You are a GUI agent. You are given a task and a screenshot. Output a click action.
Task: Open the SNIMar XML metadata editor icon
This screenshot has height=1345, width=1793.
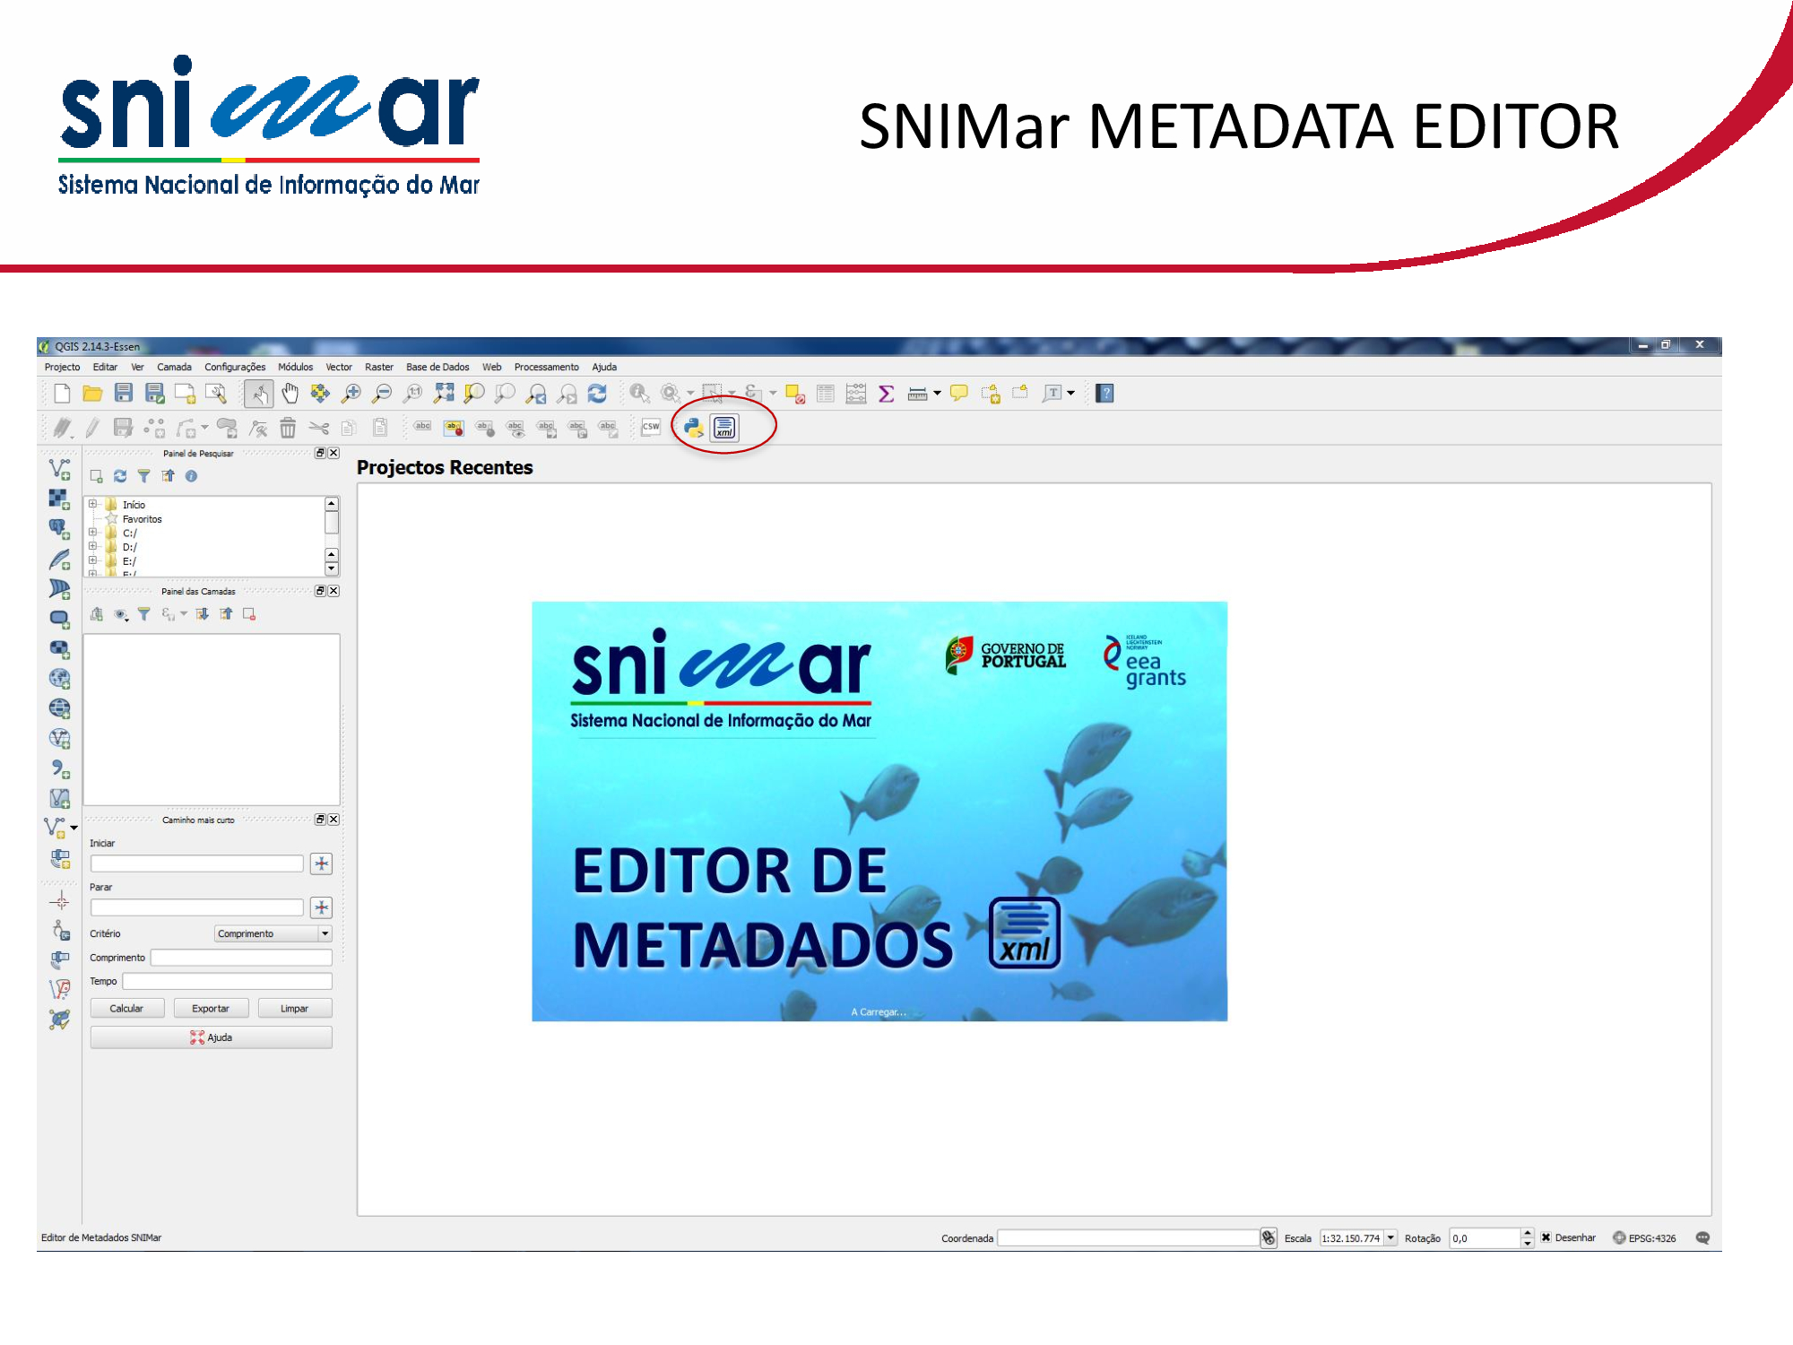tap(724, 428)
